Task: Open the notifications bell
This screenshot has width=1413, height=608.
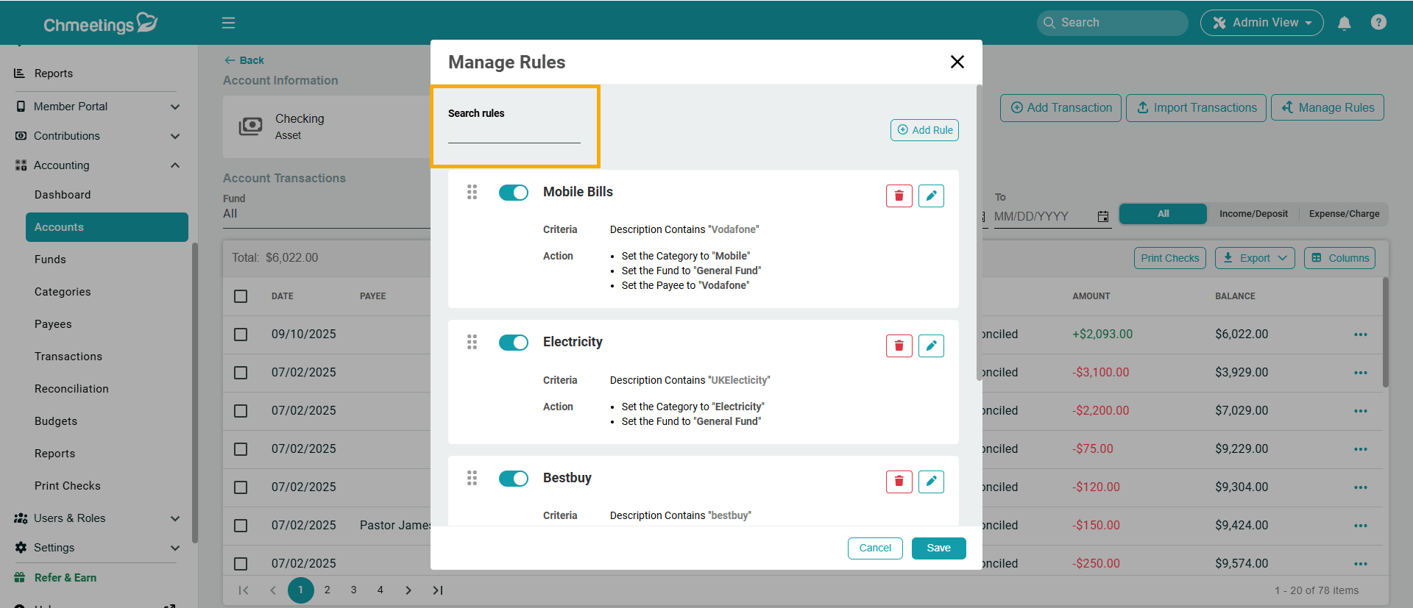Action: (x=1344, y=23)
